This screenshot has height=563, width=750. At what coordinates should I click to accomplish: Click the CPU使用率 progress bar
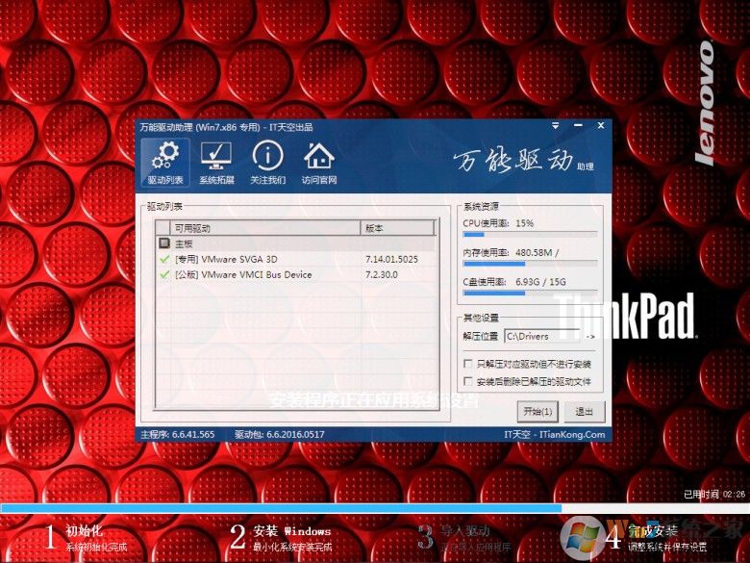tap(529, 234)
